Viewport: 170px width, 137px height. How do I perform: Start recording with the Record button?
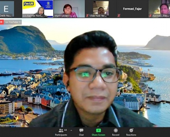coord(116,132)
